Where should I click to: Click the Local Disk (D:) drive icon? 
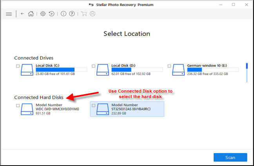(x=103, y=70)
